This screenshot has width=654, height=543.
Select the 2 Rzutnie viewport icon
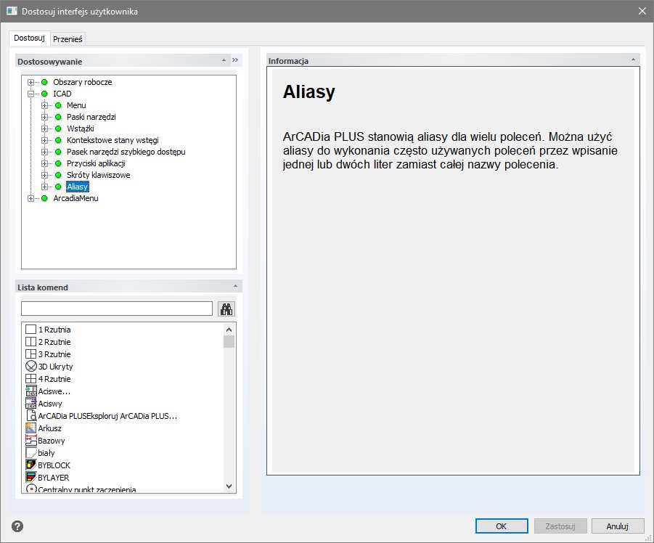click(x=31, y=342)
